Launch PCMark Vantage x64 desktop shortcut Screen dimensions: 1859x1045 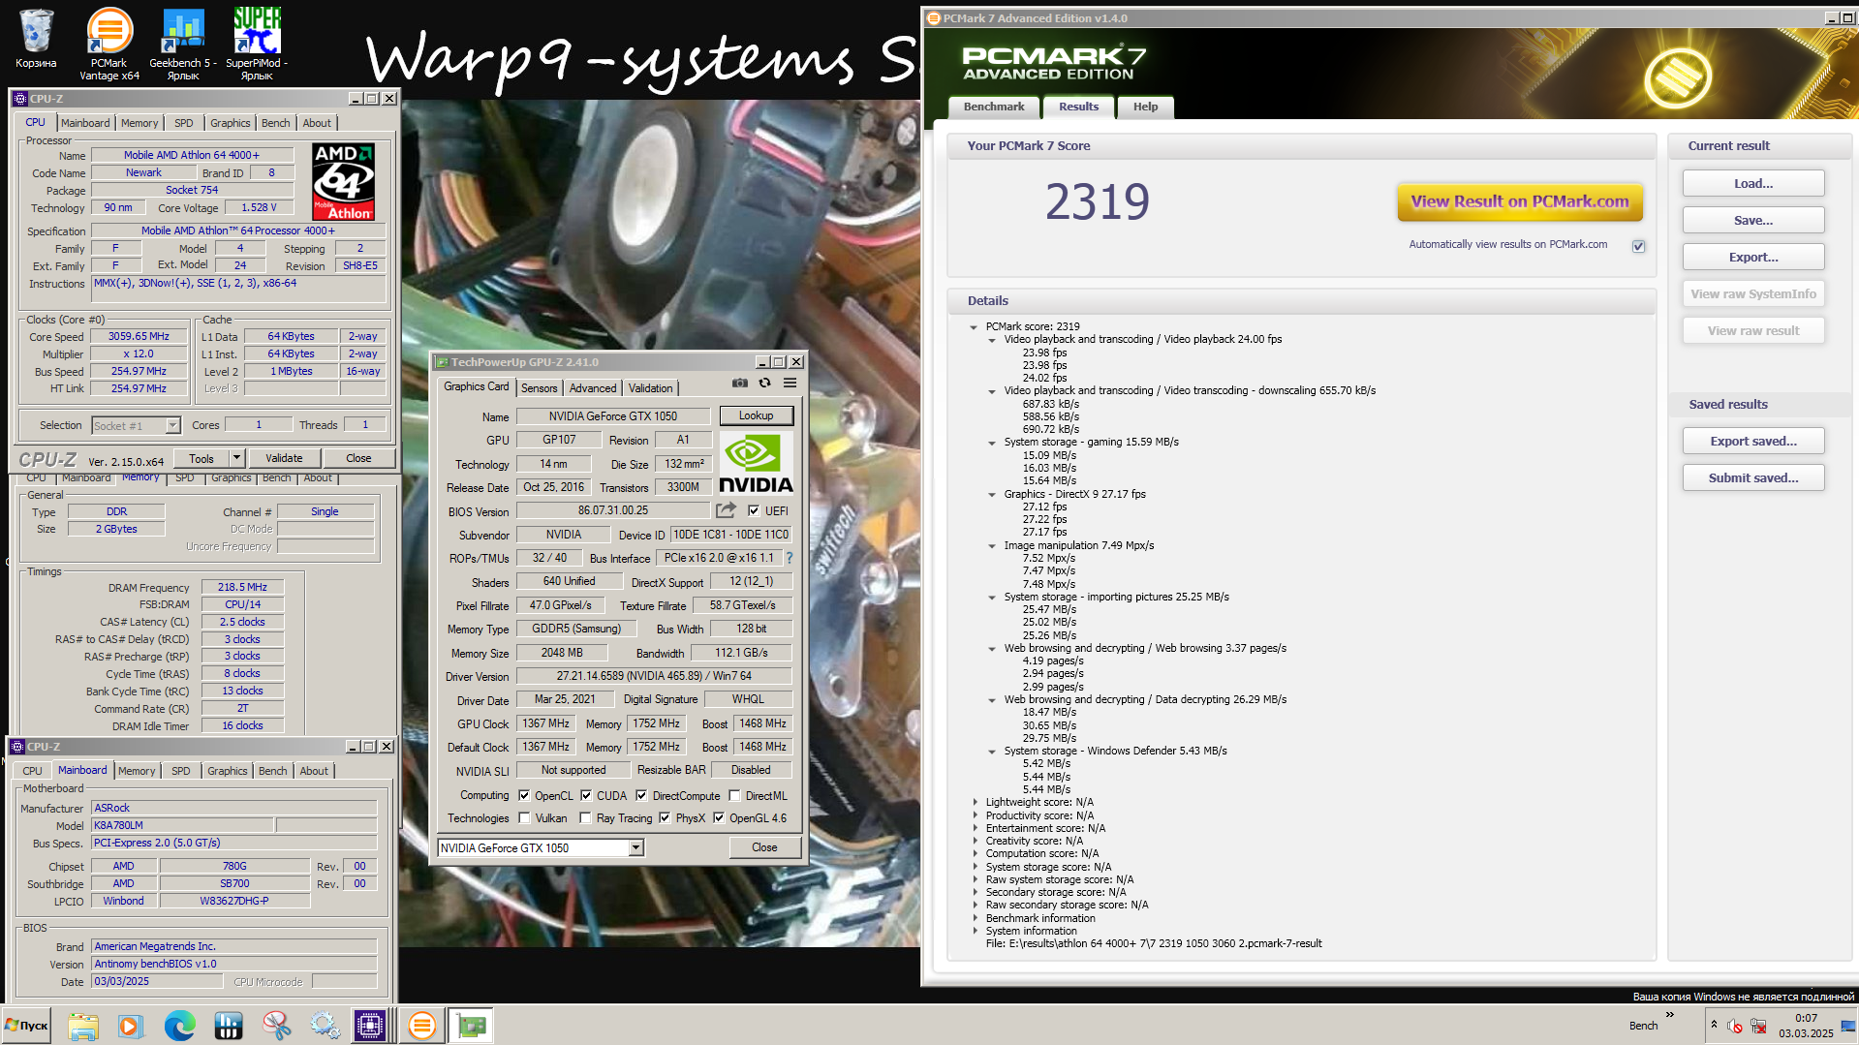point(109,44)
